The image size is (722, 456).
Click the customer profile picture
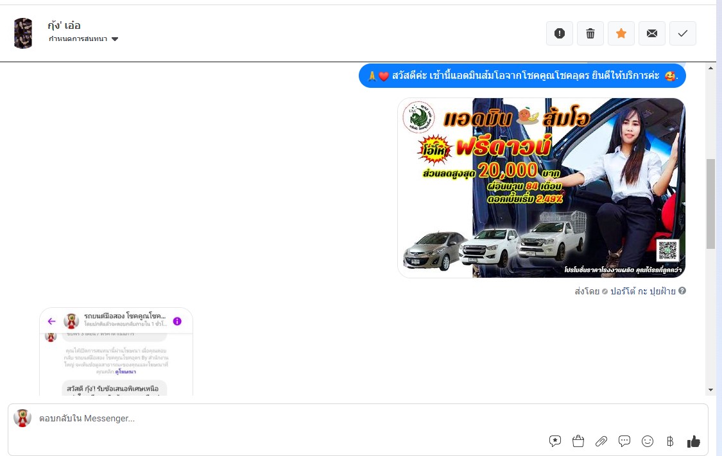[23, 33]
